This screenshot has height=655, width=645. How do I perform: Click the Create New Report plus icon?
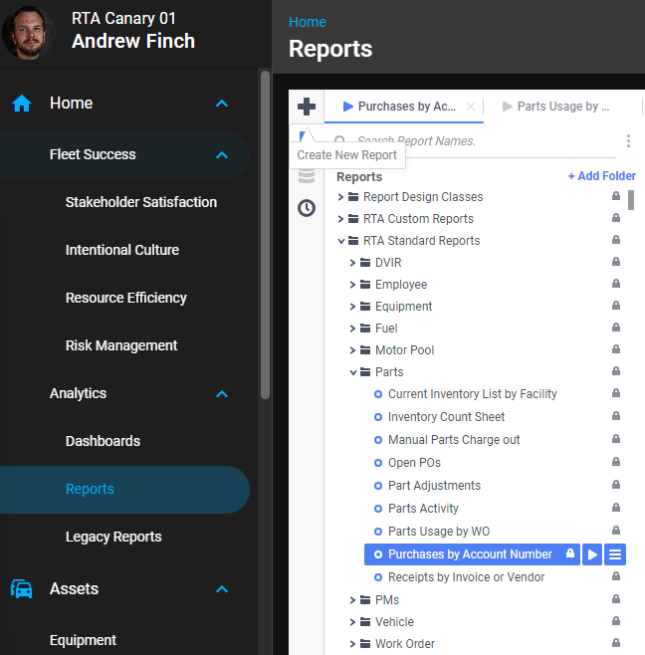click(x=307, y=107)
